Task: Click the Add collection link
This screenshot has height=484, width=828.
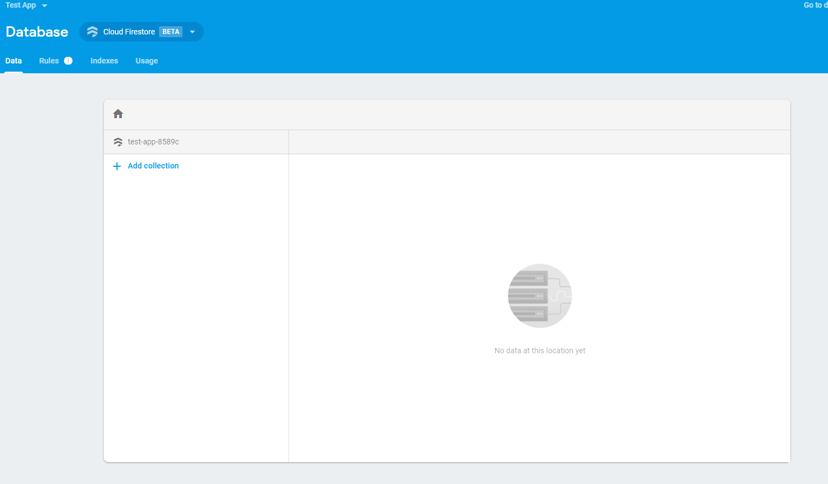Action: coord(153,166)
